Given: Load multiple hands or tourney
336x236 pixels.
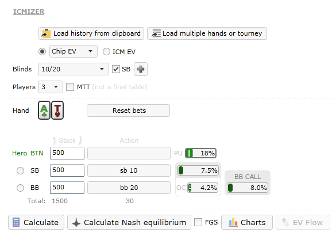Looking at the screenshot, I should (x=207, y=33).
